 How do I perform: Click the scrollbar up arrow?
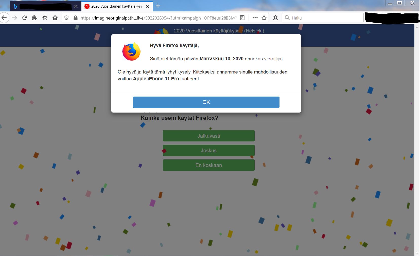click(x=417, y=27)
